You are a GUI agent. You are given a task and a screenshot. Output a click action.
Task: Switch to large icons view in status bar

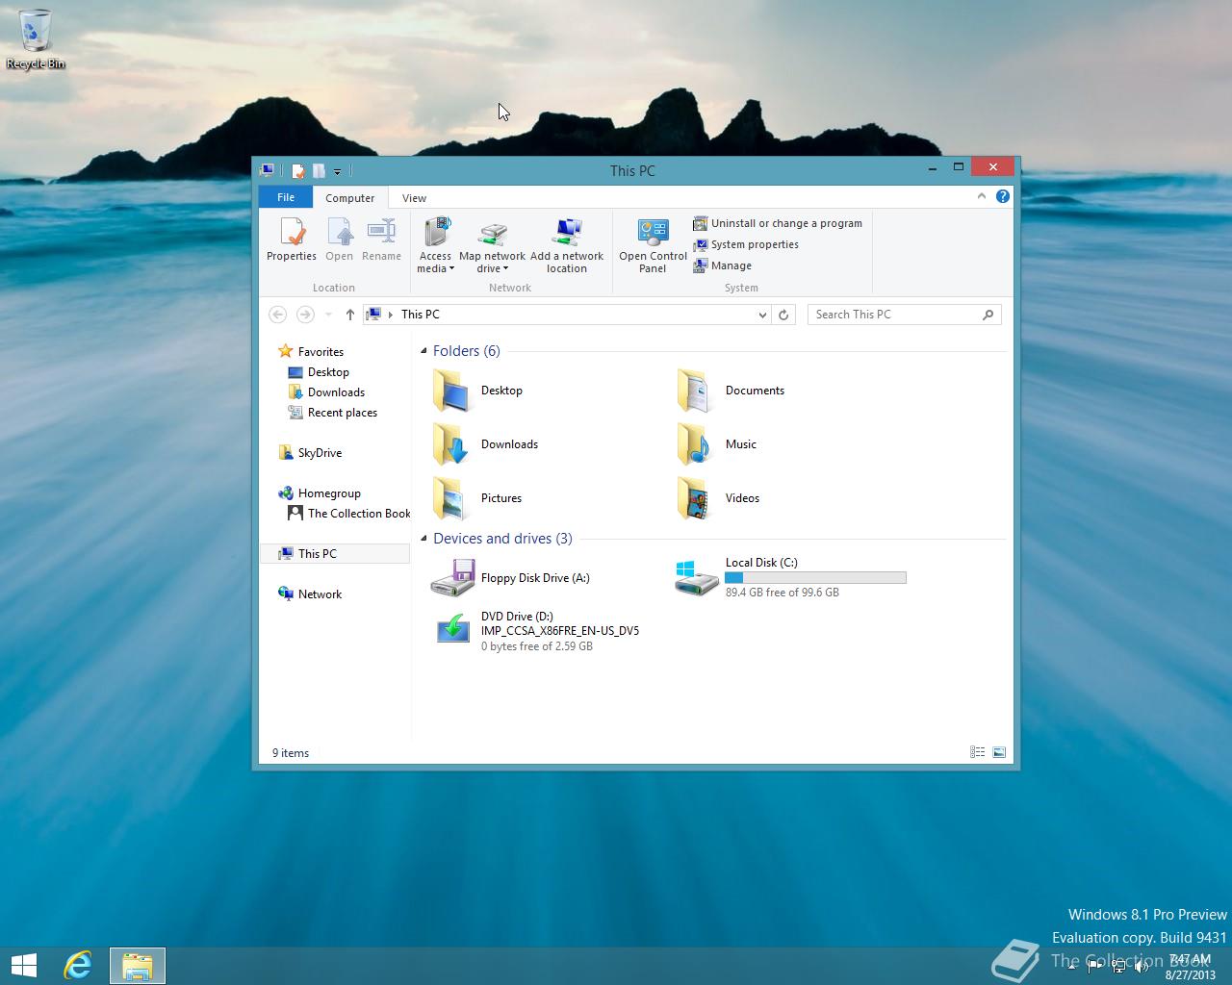click(999, 752)
